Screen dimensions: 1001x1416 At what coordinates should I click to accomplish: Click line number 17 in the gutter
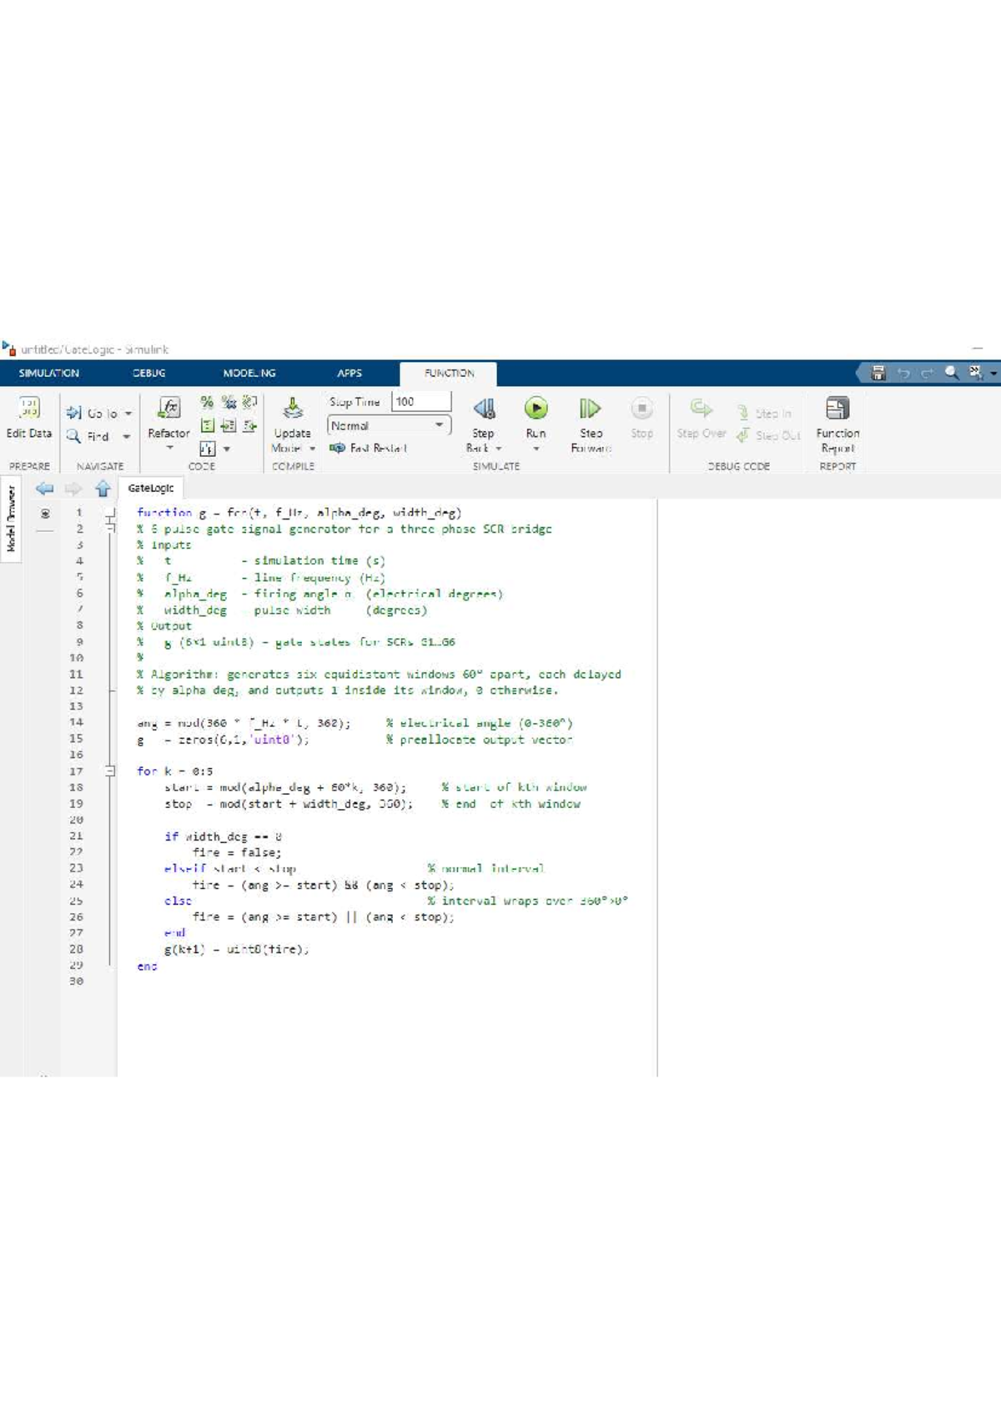[x=76, y=771]
